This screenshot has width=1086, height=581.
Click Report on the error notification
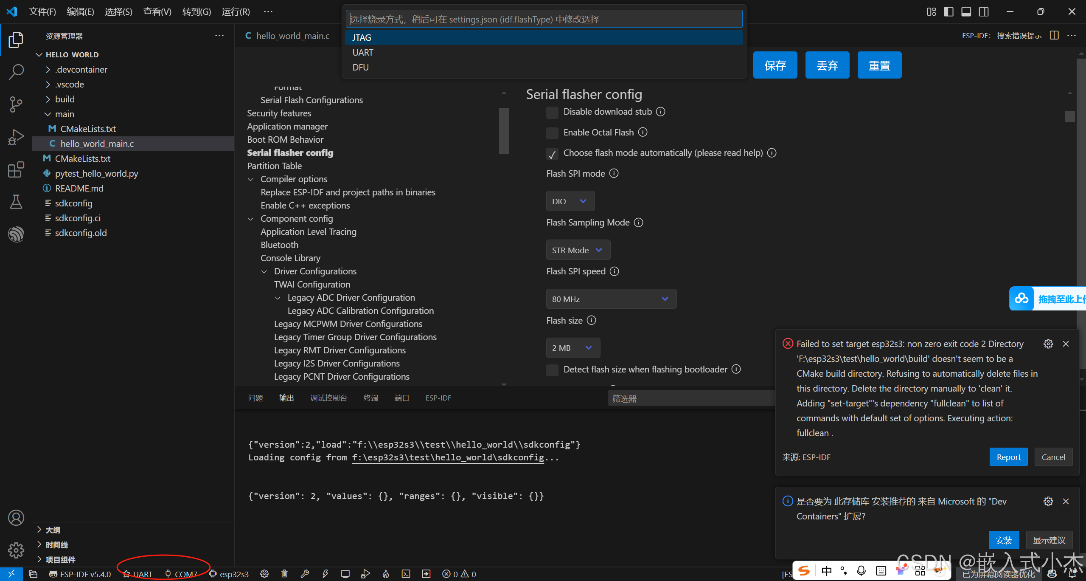pyautogui.click(x=1008, y=457)
